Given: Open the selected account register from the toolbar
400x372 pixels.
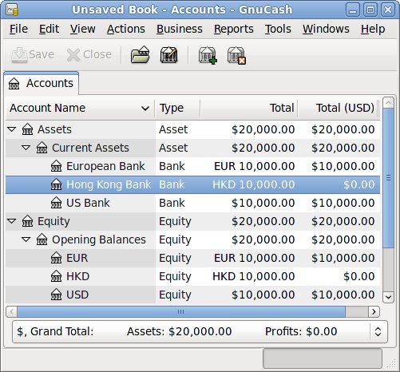Looking at the screenshot, I should [x=140, y=54].
